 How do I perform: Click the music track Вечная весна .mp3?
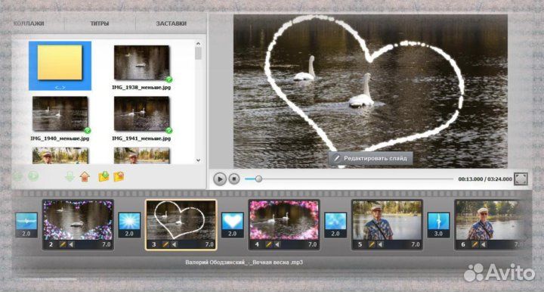(x=244, y=262)
